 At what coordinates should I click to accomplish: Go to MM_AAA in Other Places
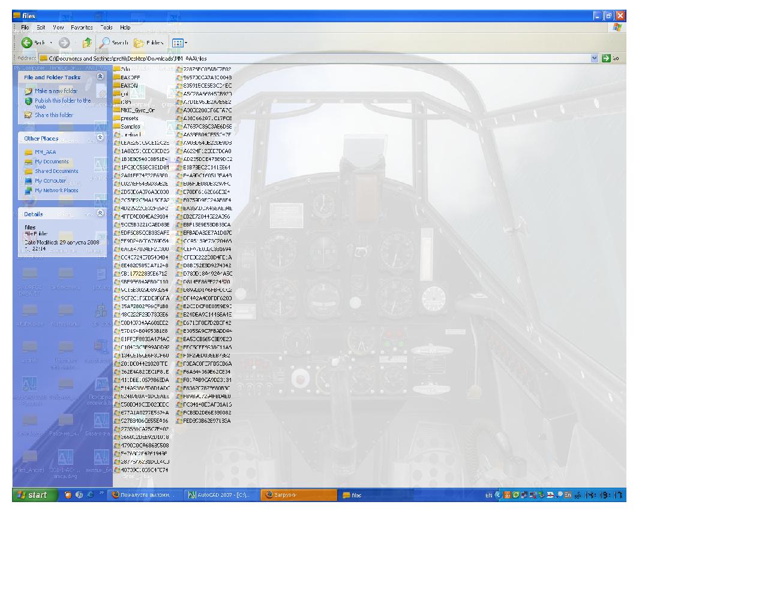click(x=40, y=152)
